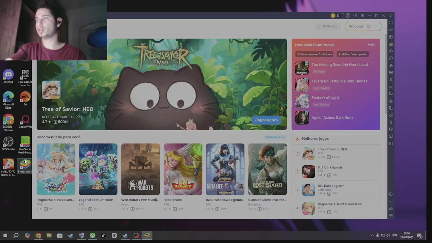The height and width of the screenshot is (243, 432).
Task: Select Epic Games Launcher desktop shortcut
Action: [25, 78]
